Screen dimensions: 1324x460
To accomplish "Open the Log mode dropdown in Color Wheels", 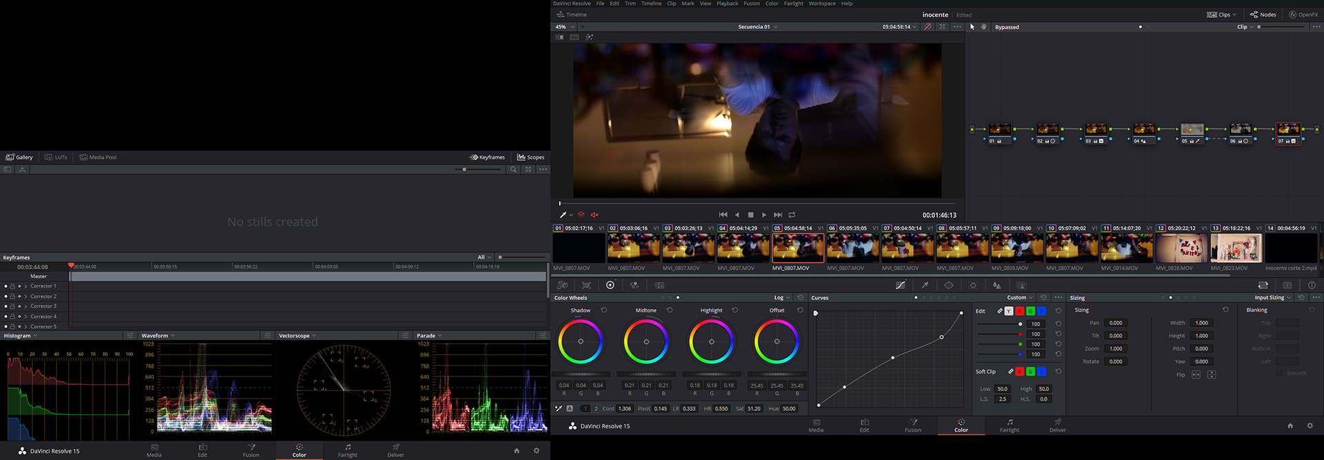I will (x=781, y=298).
